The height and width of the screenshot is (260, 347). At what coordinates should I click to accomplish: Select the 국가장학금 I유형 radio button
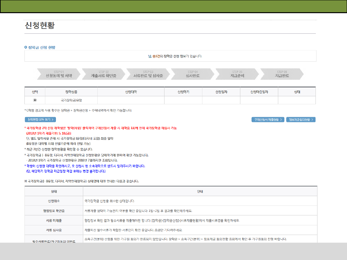click(x=35, y=100)
